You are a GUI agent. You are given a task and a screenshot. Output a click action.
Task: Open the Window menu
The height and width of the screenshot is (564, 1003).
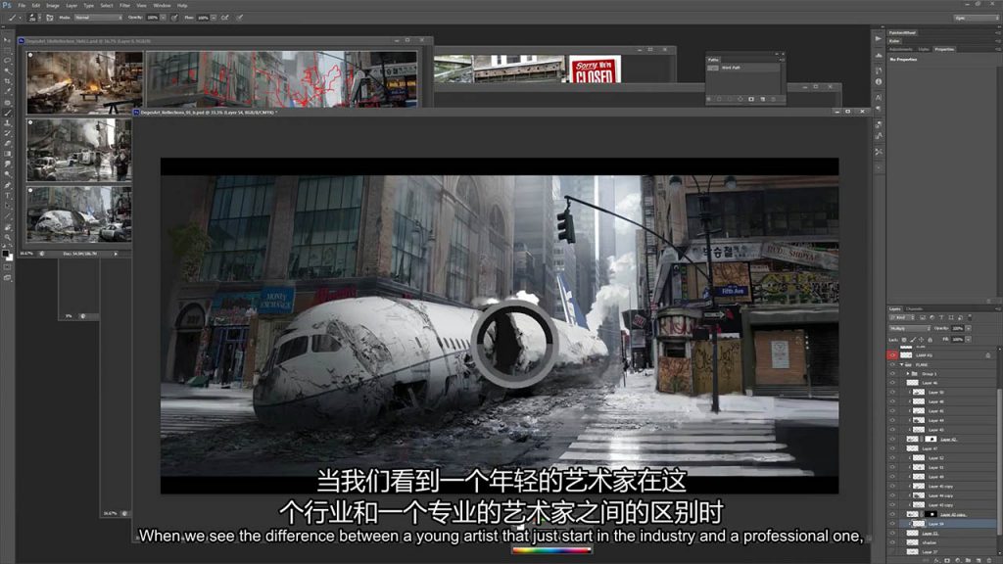click(162, 5)
